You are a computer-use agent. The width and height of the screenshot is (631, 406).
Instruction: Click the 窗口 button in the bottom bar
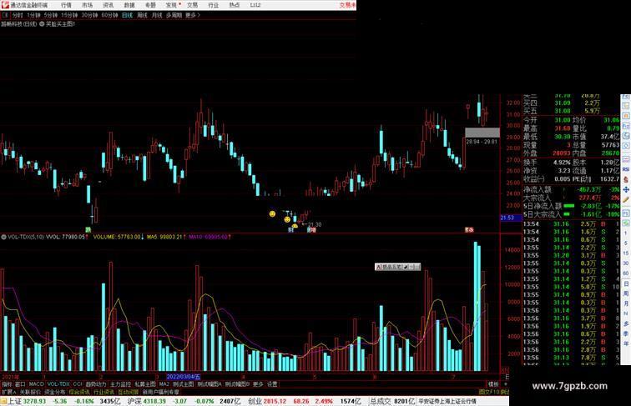[x=20, y=384]
